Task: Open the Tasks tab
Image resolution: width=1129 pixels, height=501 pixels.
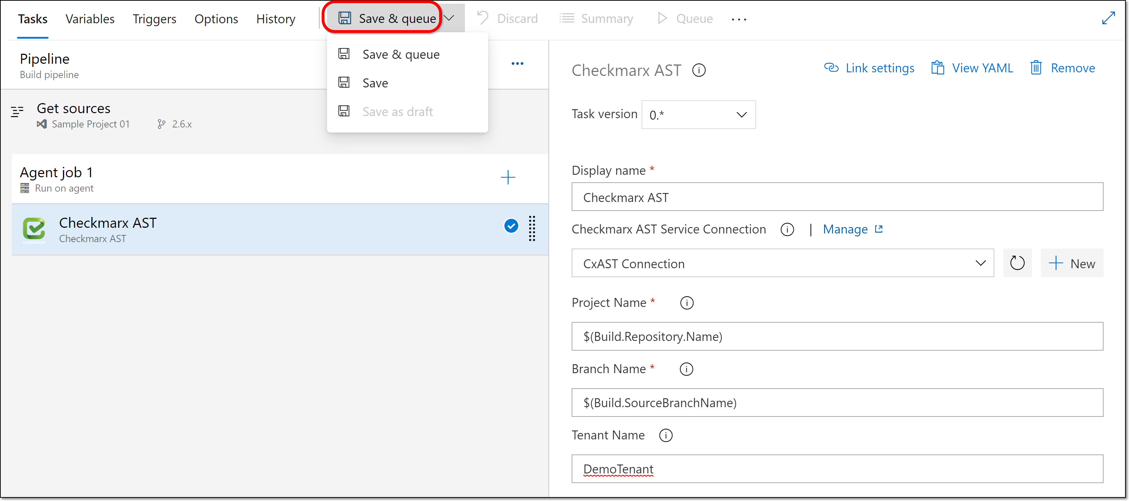Action: tap(33, 19)
